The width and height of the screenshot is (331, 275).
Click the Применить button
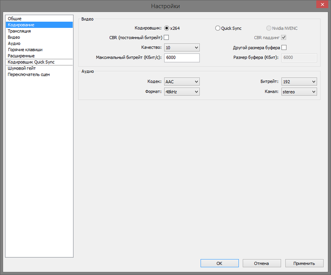[x=304, y=263]
